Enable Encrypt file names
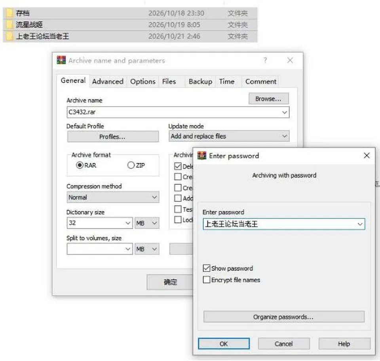Screen dimensions: 380x361 pyautogui.click(x=207, y=280)
